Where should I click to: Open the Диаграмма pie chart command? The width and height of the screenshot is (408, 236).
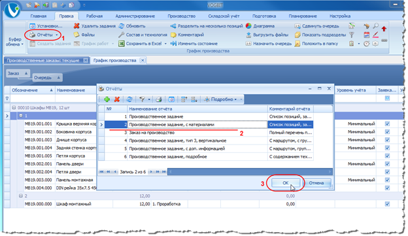[x=260, y=26]
